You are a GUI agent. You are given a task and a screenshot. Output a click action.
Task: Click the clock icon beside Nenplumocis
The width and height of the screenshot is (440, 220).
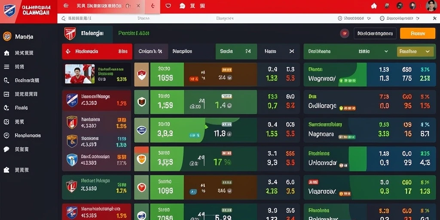coord(6,135)
